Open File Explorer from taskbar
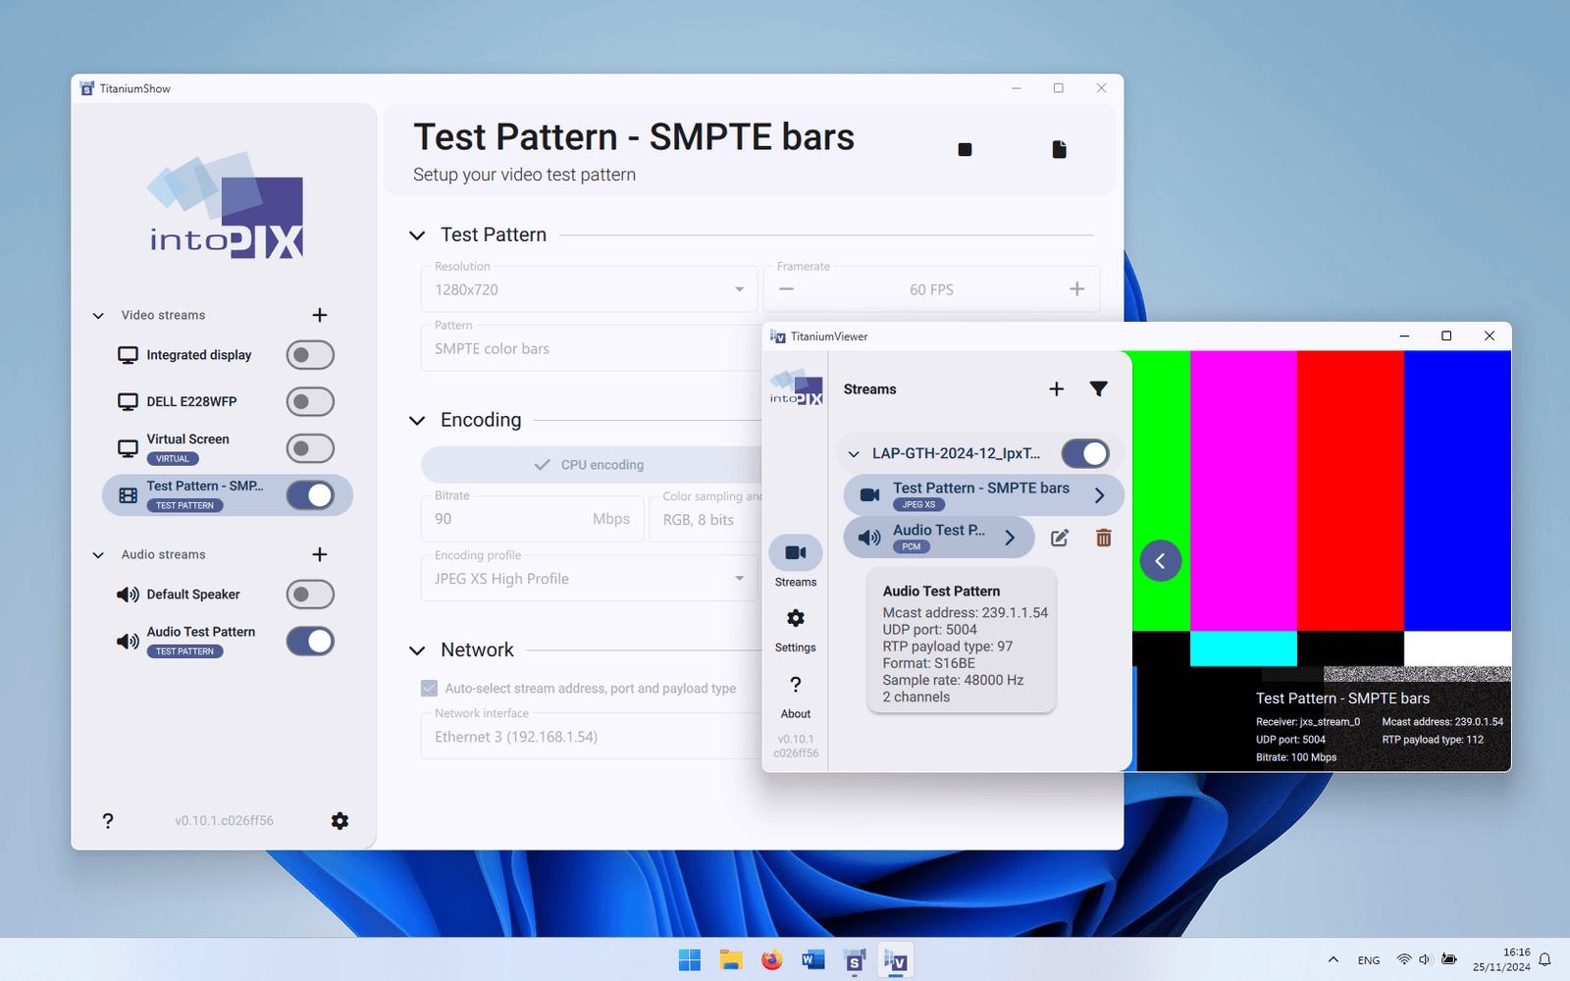Image resolution: width=1570 pixels, height=981 pixels. tap(731, 960)
